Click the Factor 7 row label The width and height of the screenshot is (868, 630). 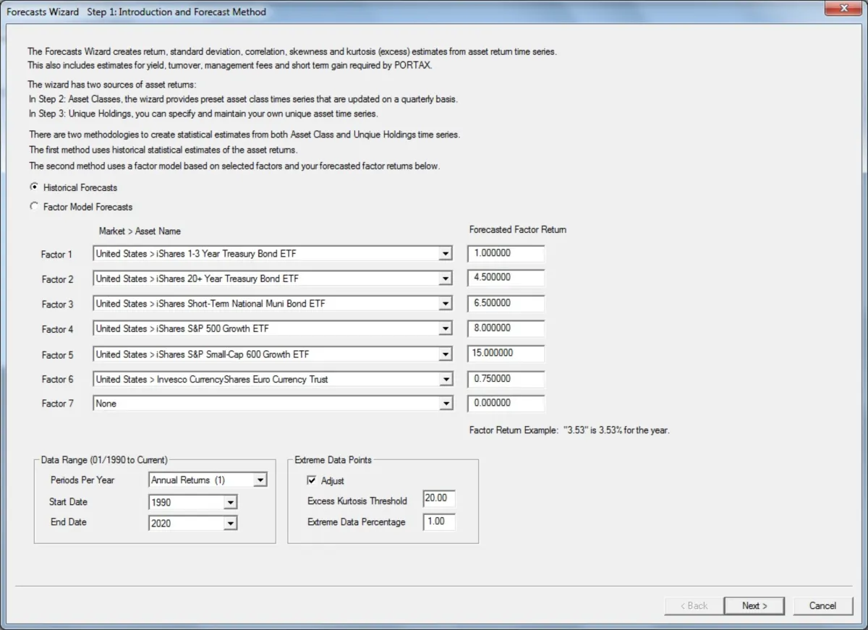[57, 404]
